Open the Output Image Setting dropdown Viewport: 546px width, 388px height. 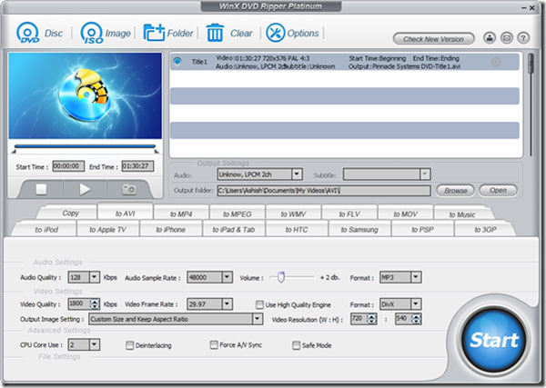click(x=258, y=319)
